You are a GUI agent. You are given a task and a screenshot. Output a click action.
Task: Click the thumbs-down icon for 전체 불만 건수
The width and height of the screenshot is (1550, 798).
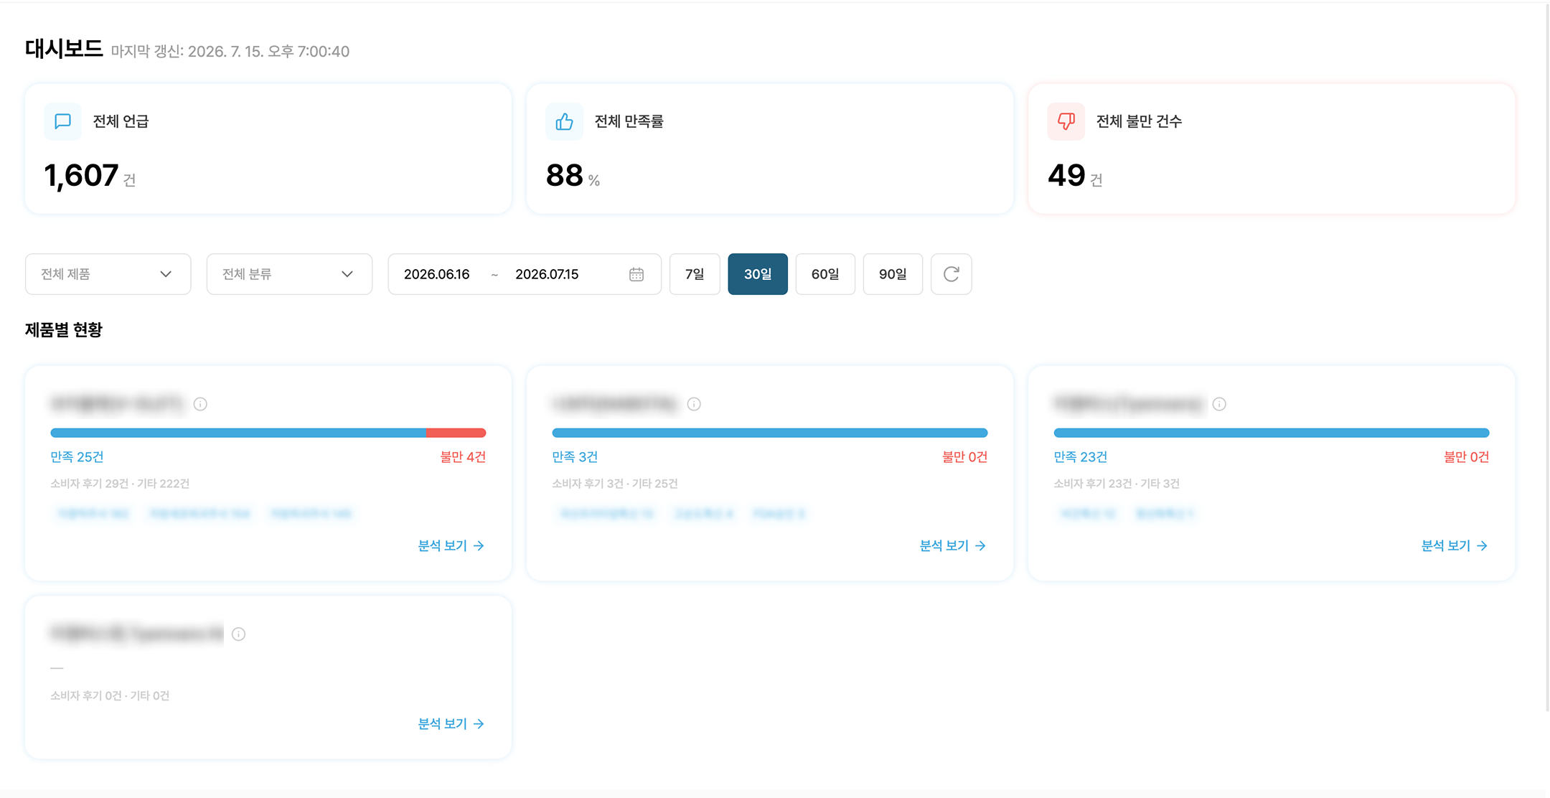[1066, 121]
